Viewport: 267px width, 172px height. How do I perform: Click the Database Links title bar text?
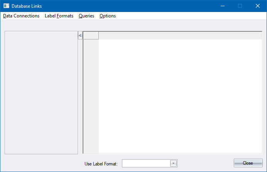27,6
